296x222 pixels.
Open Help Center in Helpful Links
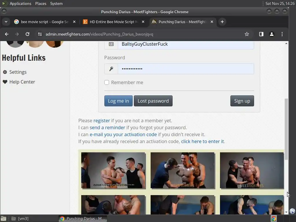pyautogui.click(x=22, y=82)
